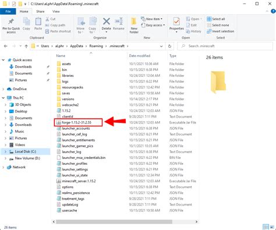Image resolution: width=276 pixels, height=230 pixels.
Task: Select the usercache file
Action: [x=69, y=210]
